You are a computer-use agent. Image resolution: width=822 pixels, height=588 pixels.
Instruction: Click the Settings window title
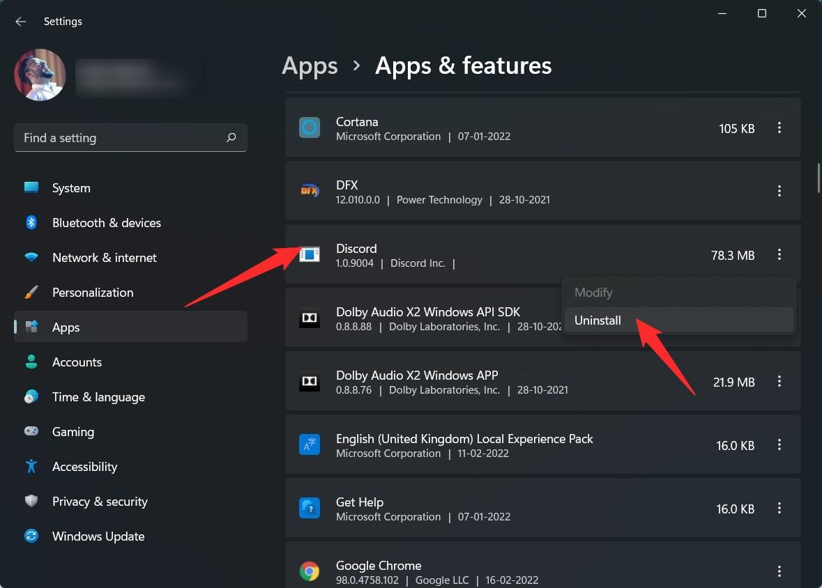(x=63, y=22)
